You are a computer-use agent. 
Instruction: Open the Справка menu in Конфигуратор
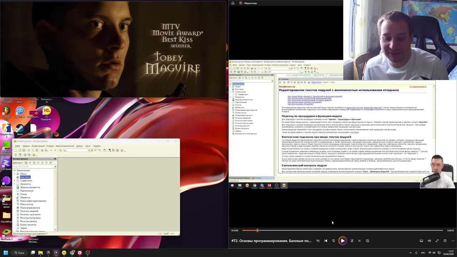coord(97,146)
